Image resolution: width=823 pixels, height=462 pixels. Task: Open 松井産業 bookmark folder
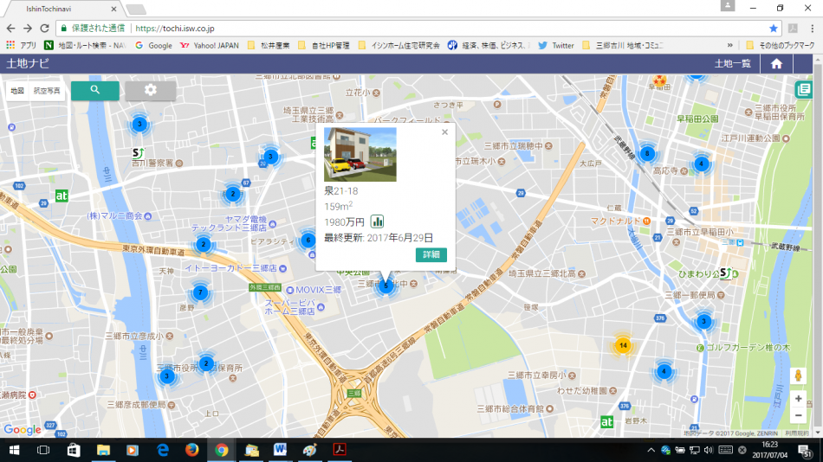pyautogui.click(x=269, y=46)
